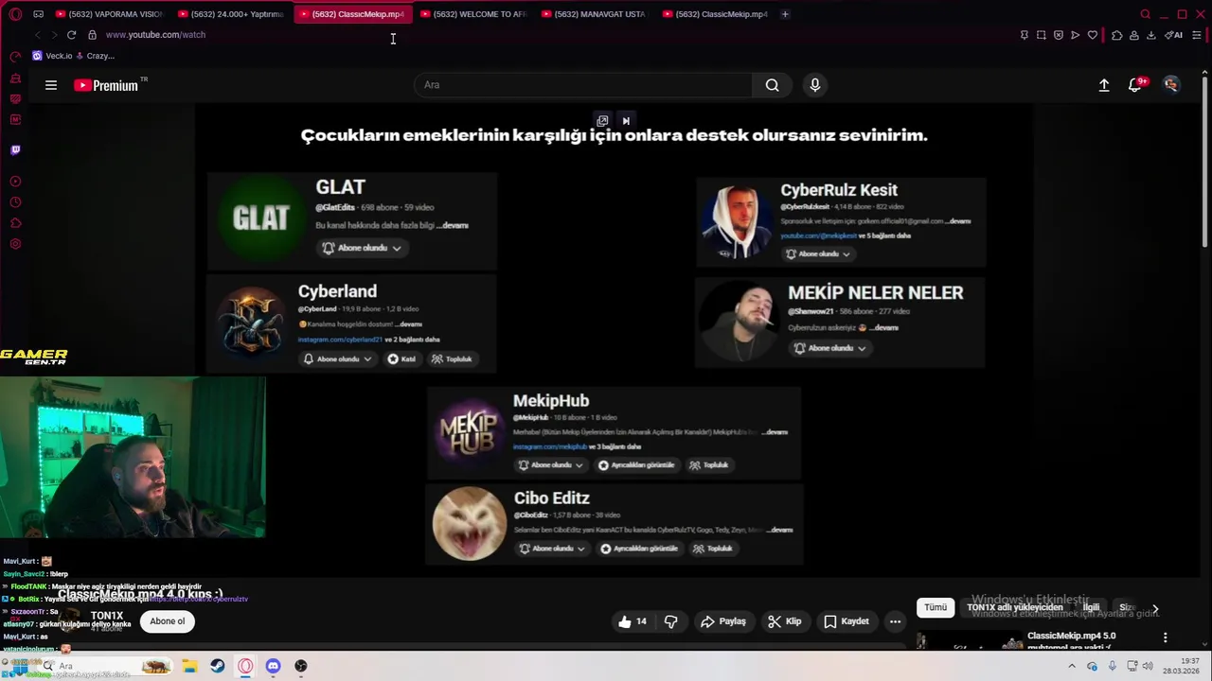
Task: Open Easy Setup menu icon
Action: tap(1197, 35)
